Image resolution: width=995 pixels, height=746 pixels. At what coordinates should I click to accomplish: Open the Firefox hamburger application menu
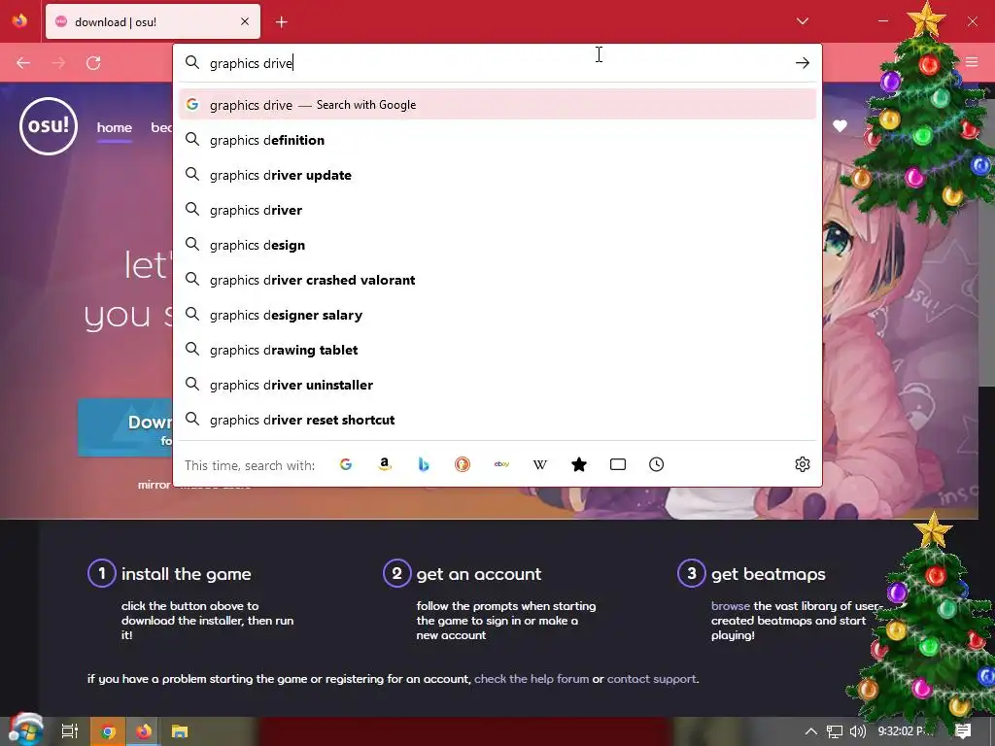pyautogui.click(x=972, y=62)
